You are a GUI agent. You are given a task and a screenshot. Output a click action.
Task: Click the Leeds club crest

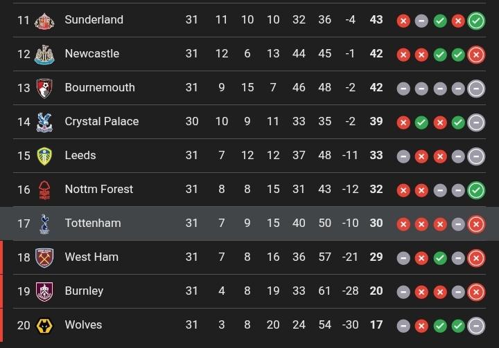tap(45, 156)
